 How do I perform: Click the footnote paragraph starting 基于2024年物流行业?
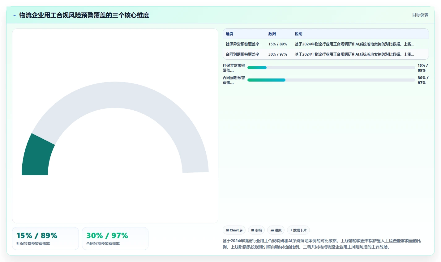coord(322,244)
